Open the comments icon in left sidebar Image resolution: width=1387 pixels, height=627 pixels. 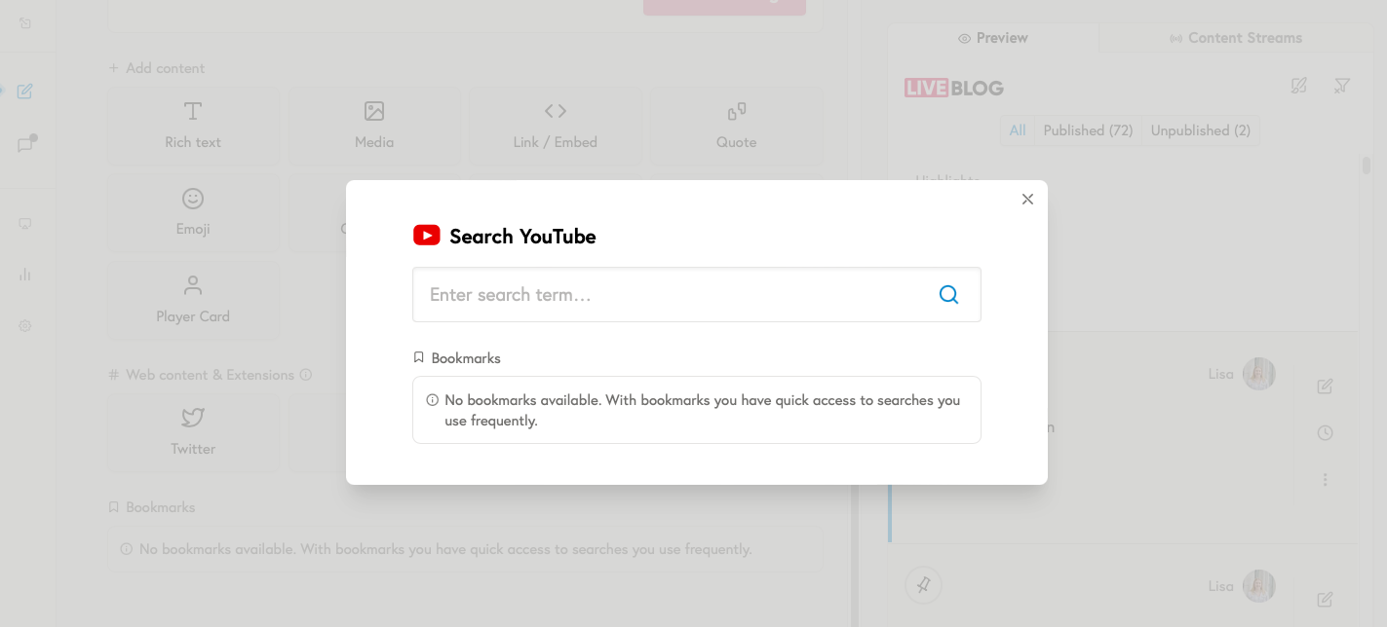pyautogui.click(x=26, y=144)
